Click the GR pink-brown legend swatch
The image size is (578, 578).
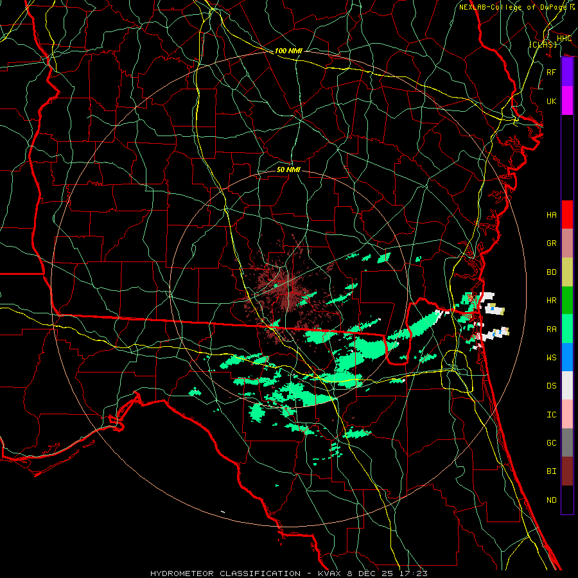567,243
